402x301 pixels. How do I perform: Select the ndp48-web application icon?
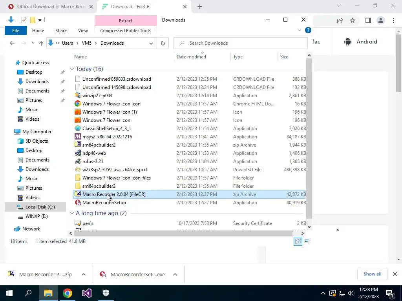(78, 153)
